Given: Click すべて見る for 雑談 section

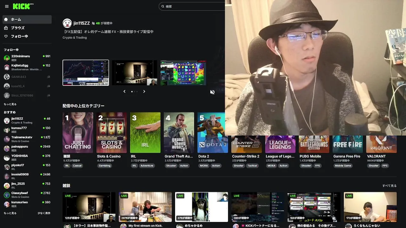Looking at the screenshot, I should pos(389,186).
